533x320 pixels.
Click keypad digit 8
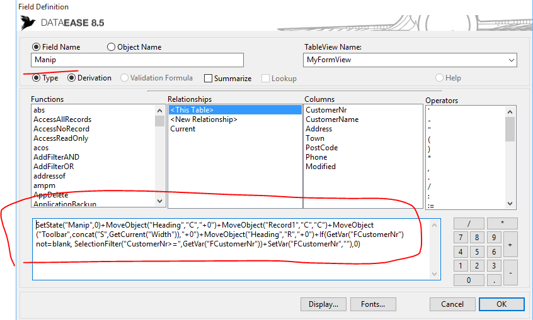pyautogui.click(x=478, y=238)
